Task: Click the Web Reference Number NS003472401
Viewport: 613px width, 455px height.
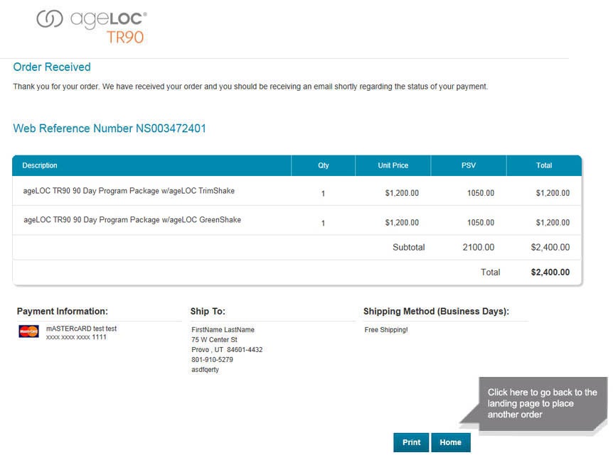Action: [x=110, y=128]
